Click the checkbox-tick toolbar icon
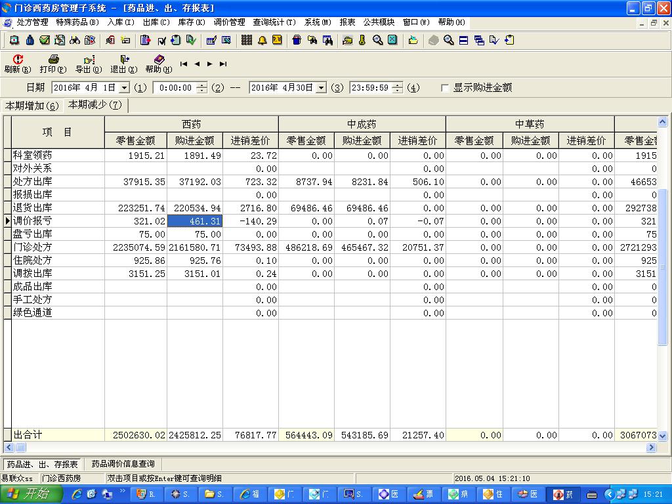672x504 pixels. pos(161,41)
